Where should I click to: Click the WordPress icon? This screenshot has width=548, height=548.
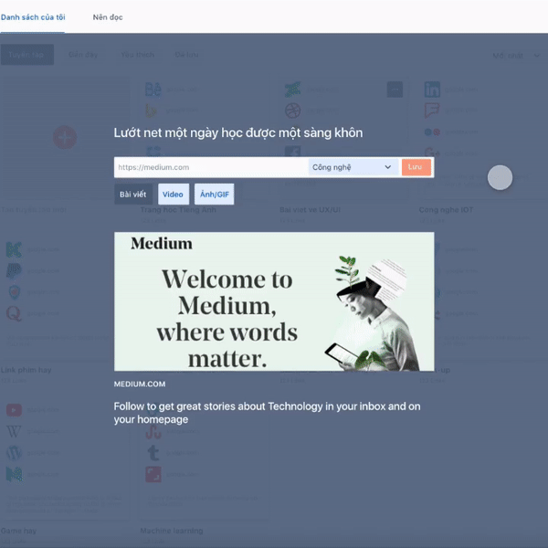tap(14, 453)
